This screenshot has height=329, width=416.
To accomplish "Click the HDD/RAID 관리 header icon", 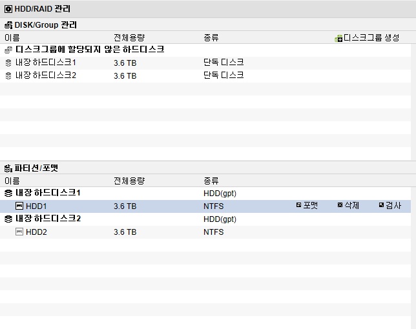I will click(x=8, y=9).
